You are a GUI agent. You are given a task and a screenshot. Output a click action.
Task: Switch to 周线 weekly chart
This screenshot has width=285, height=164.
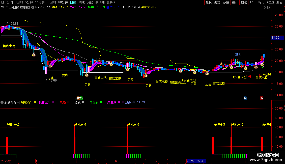click(82, 2)
